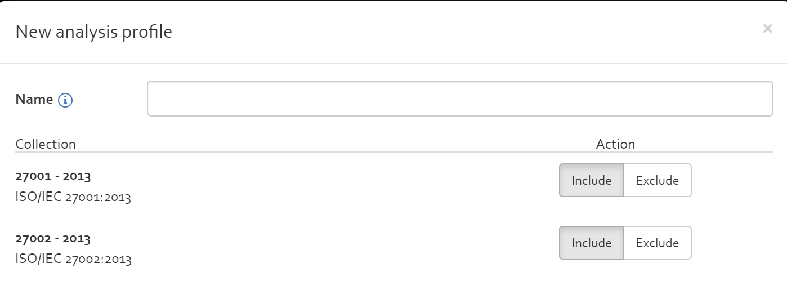Image resolution: width=787 pixels, height=303 pixels.
Task: Dismiss the dialog with the X icon
Action: pyautogui.click(x=767, y=28)
